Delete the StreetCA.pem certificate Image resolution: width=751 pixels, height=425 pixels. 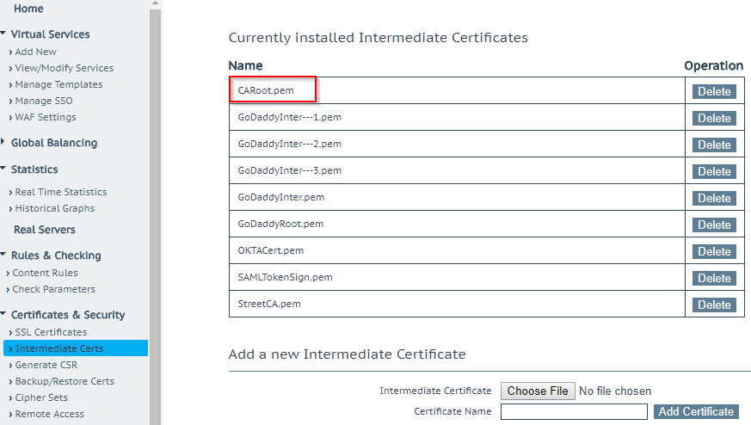(x=714, y=305)
